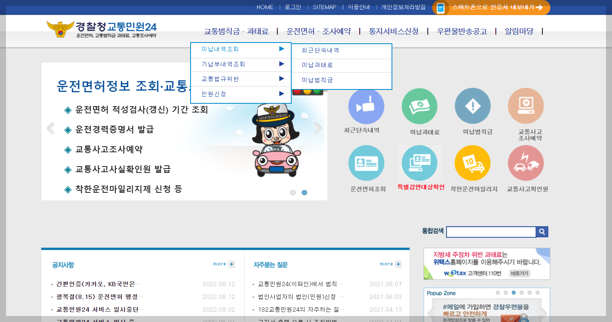Open notice 간편인증(카카오, KB국민은…
Image resolution: width=612 pixels, height=322 pixels.
[98, 284]
